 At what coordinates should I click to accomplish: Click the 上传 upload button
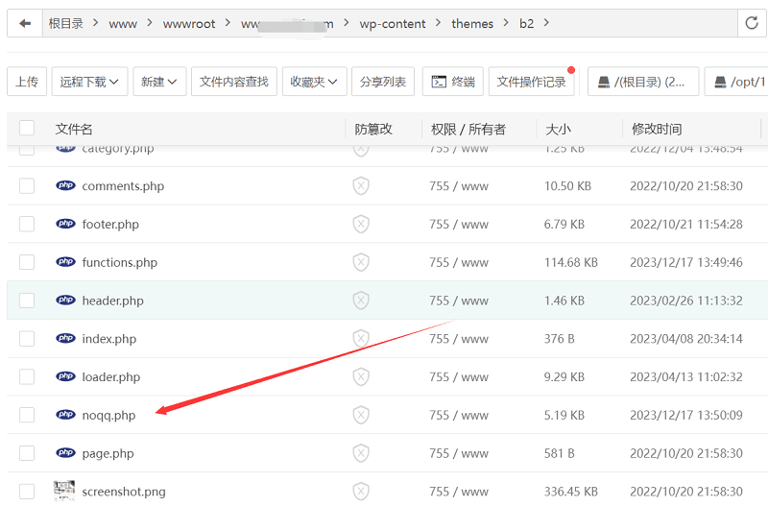pos(27,82)
